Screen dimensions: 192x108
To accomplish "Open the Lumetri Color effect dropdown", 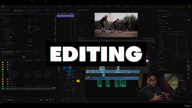I will tap(173, 16).
